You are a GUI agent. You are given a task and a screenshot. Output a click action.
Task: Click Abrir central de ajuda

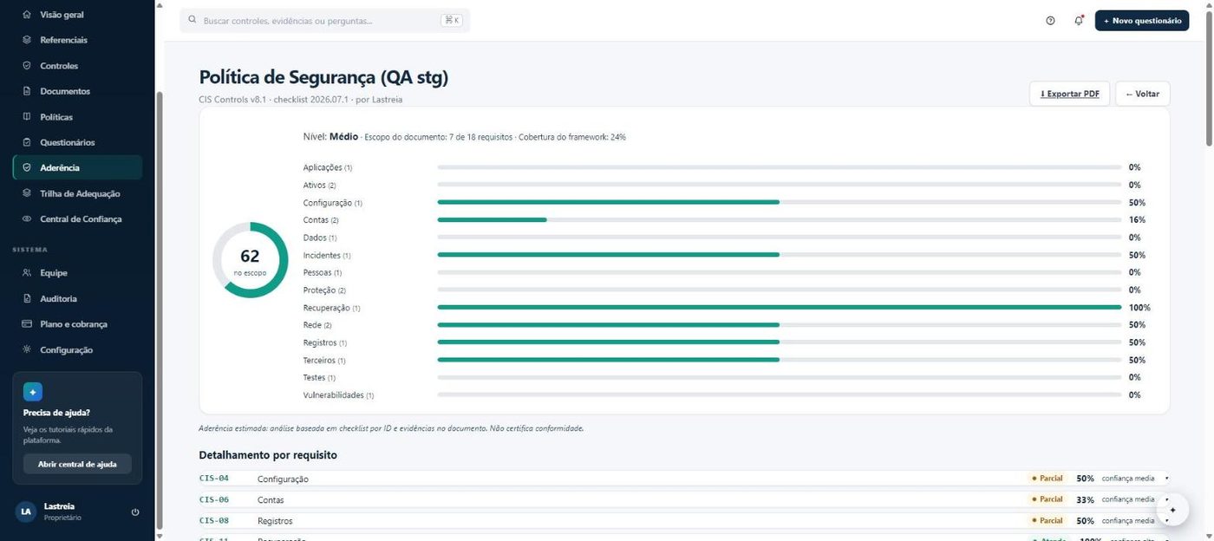click(77, 464)
